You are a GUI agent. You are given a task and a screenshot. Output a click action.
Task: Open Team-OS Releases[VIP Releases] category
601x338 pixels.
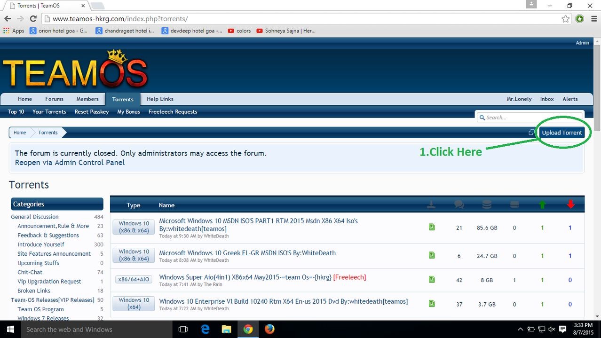(x=53, y=300)
